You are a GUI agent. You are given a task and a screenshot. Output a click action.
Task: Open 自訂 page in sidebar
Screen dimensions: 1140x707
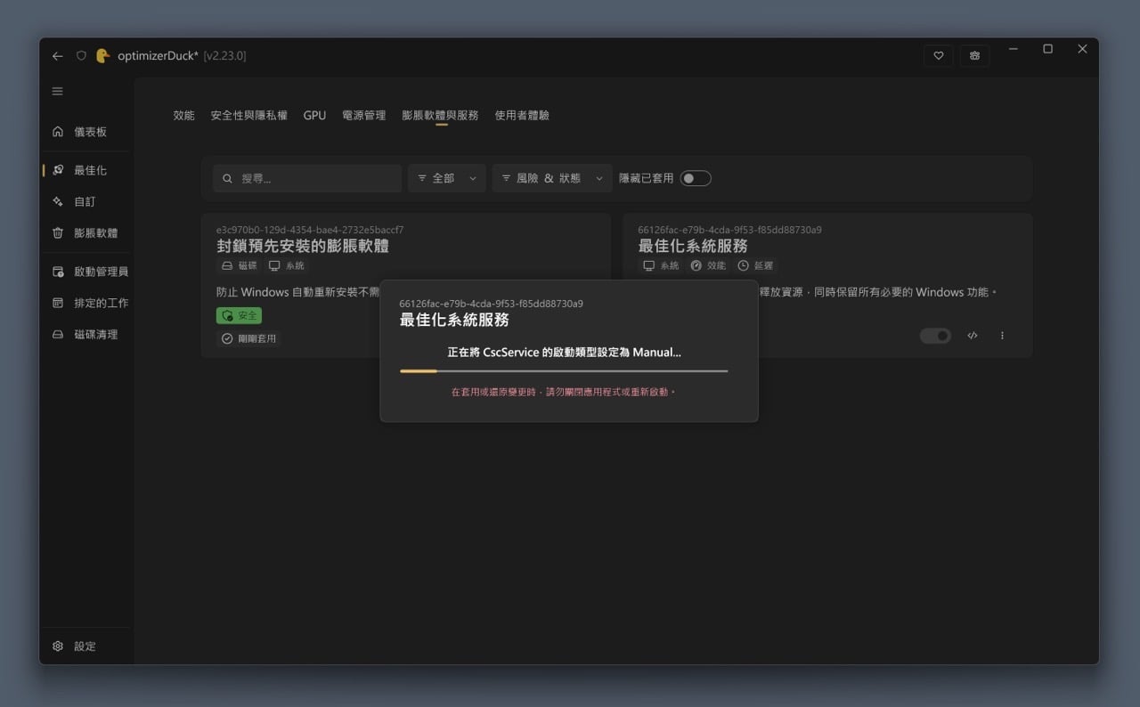pos(87,201)
